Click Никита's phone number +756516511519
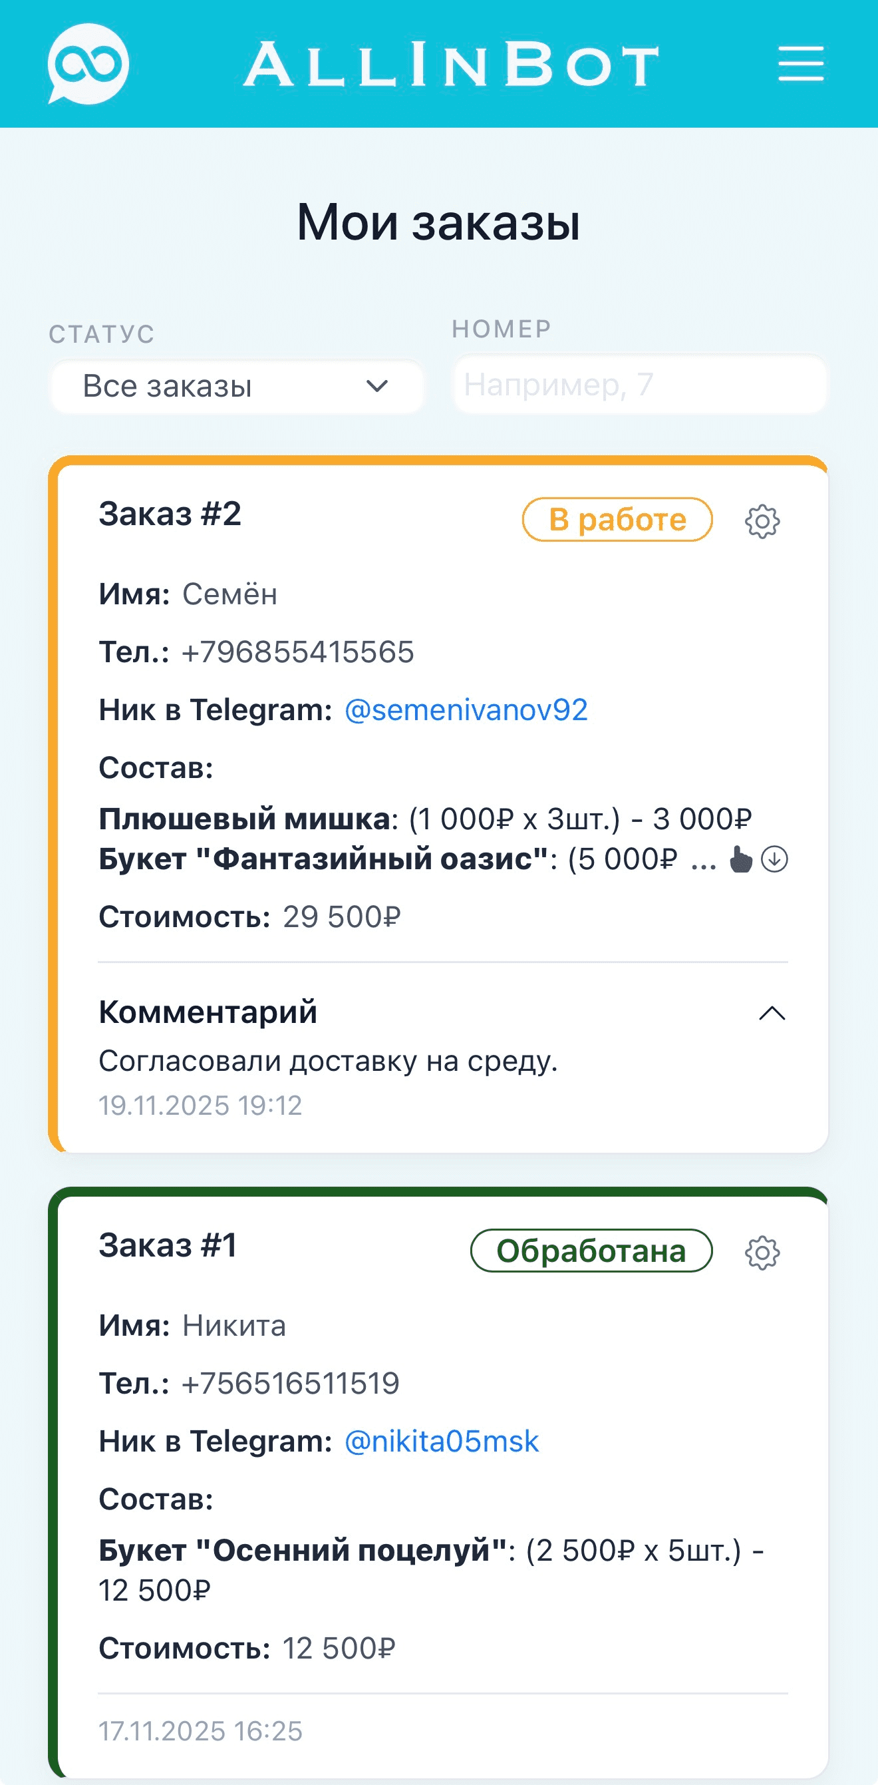 (x=291, y=1383)
